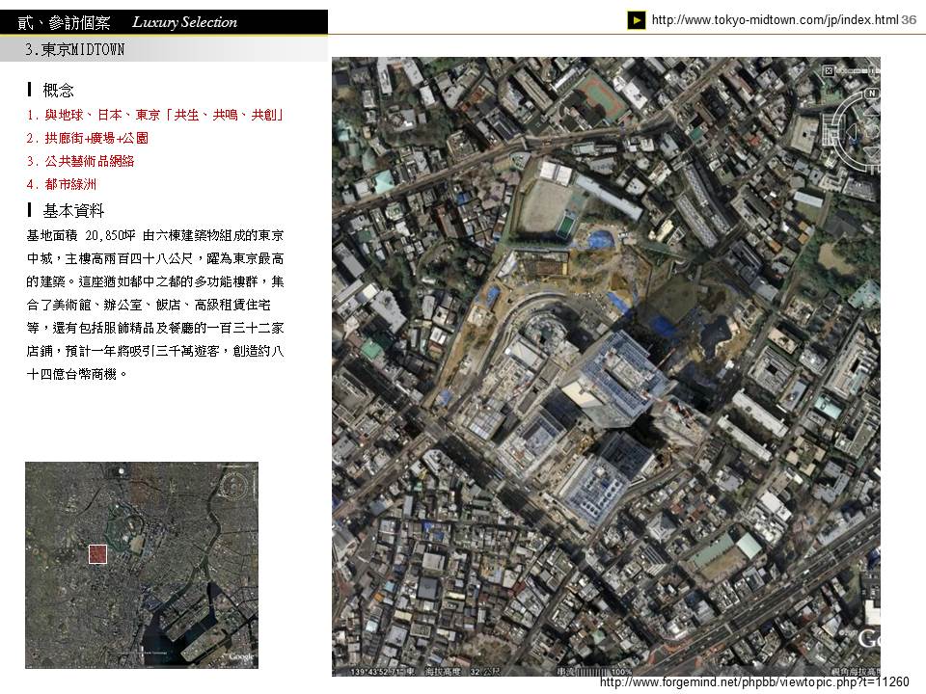The image size is (926, 694).
Task: Click concept item 1 about 共生、共鳴、共創
Action: click(155, 115)
